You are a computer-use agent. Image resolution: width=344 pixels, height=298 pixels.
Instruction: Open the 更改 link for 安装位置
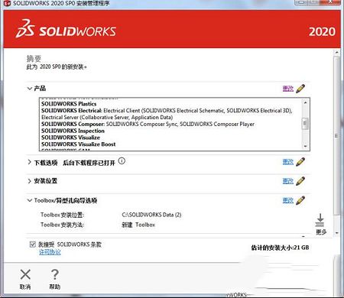288,181
